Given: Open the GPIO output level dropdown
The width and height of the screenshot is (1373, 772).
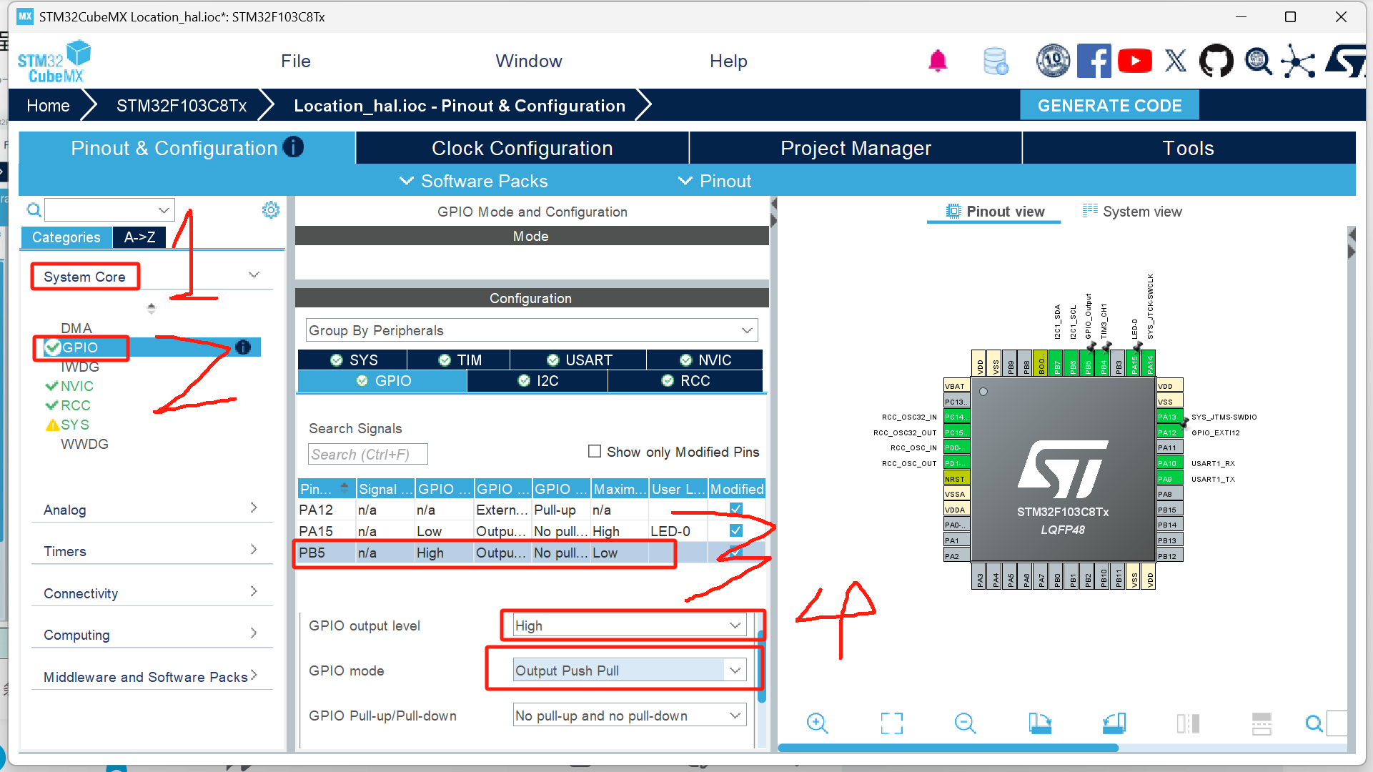Looking at the screenshot, I should point(630,625).
